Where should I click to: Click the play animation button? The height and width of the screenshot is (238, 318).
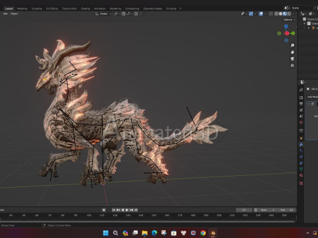pos(127,210)
